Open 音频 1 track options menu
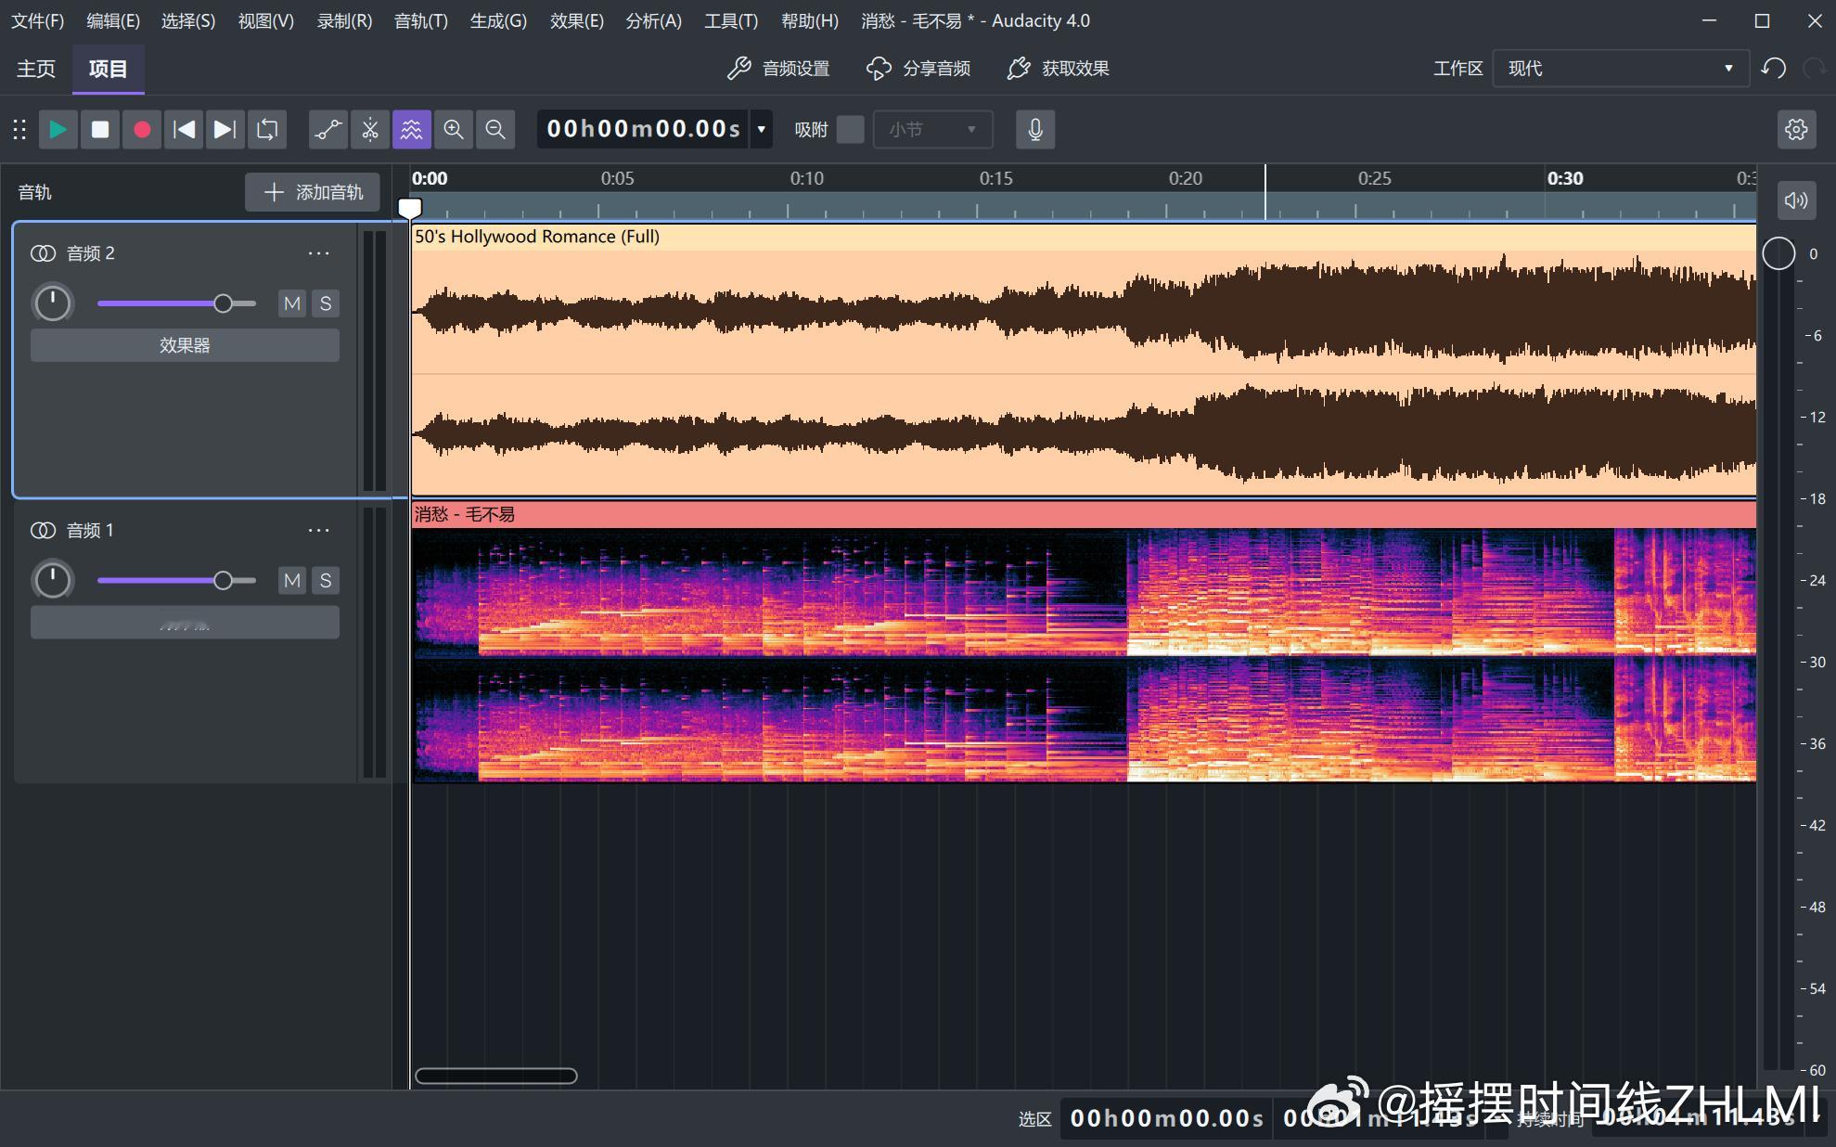 point(318,530)
